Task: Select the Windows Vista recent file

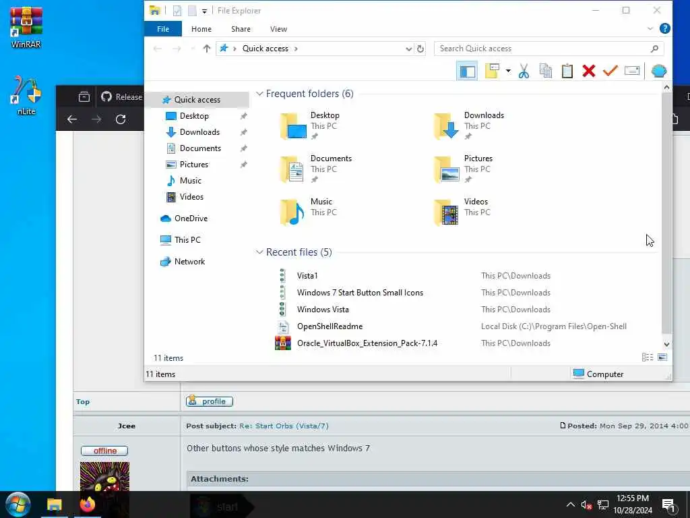Action: point(323,310)
